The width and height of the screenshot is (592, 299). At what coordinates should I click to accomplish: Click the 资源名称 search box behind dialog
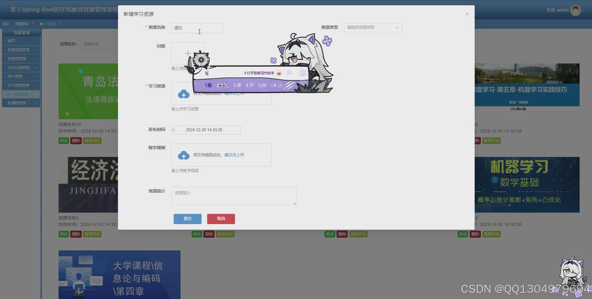pos(99,44)
